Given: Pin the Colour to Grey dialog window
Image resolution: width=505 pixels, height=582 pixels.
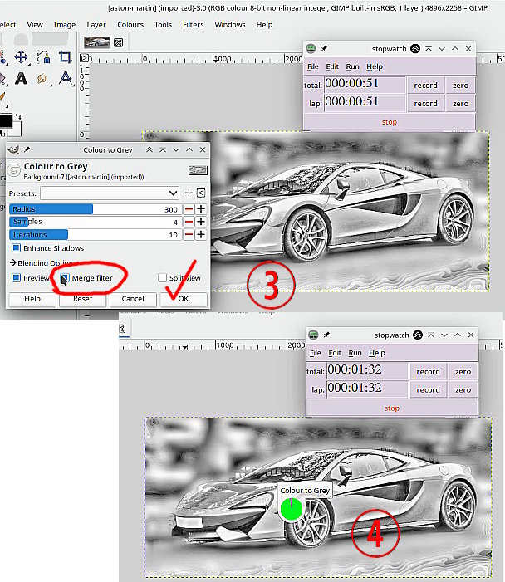Looking at the screenshot, I should [x=27, y=149].
